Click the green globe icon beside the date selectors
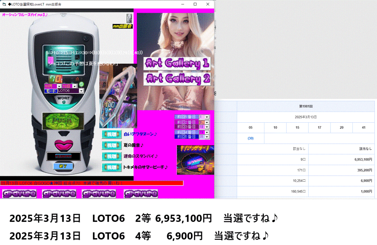 pos(81,84)
